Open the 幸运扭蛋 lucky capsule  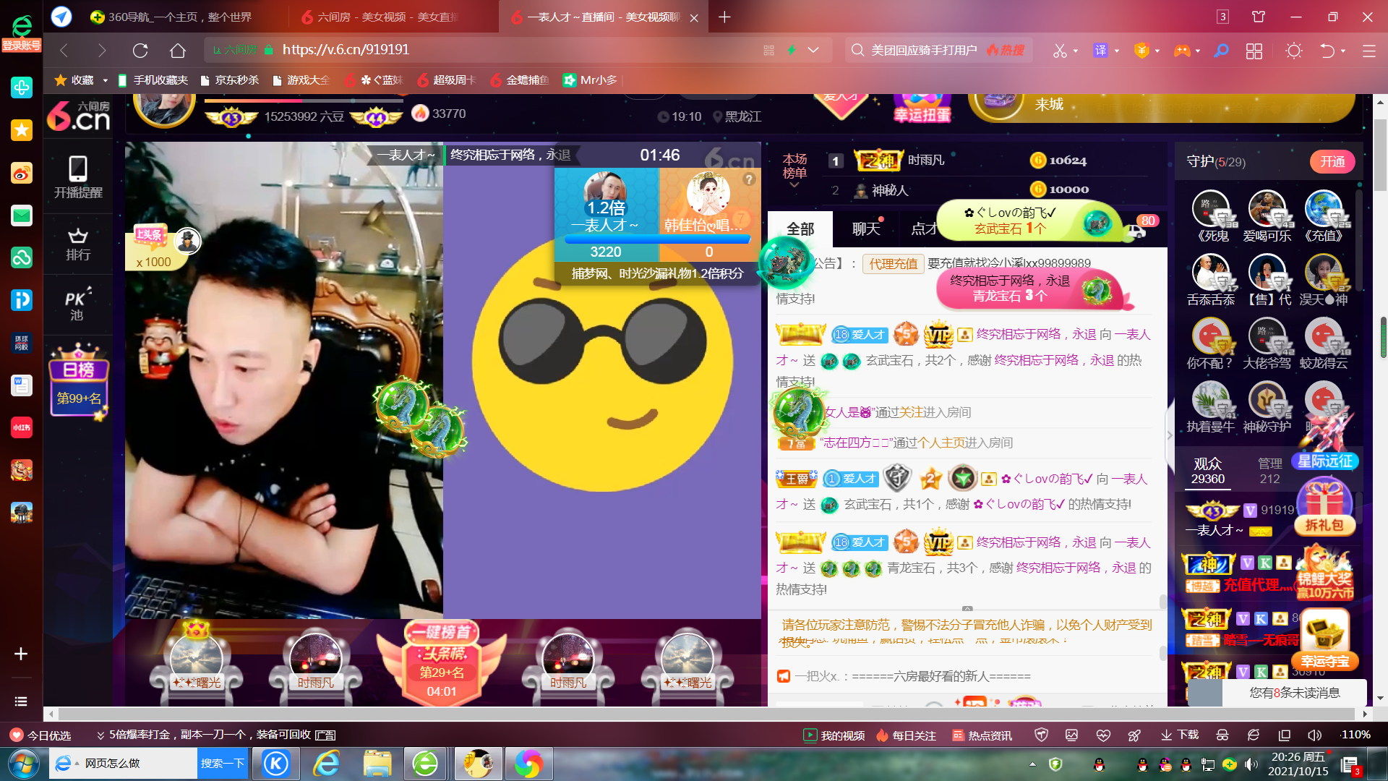[922, 108]
